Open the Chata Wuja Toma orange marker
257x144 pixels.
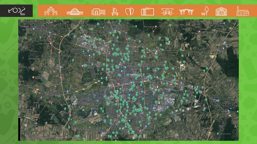pyautogui.click(x=33, y=77)
